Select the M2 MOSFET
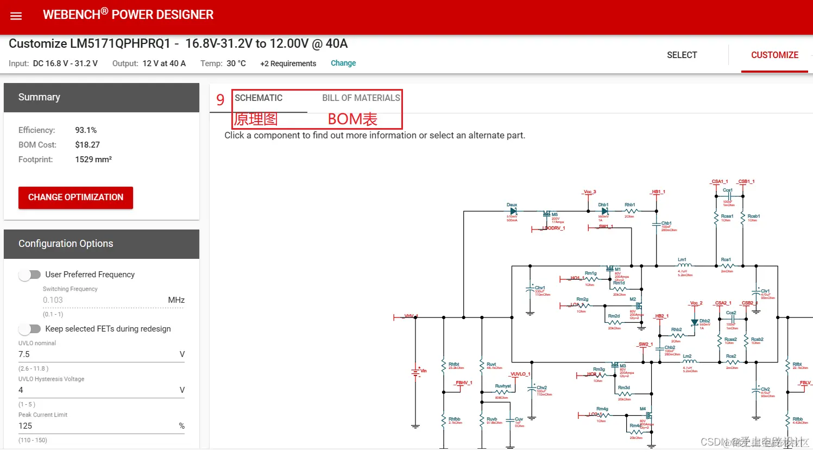Viewport: 813px width, 452px height. [639, 307]
